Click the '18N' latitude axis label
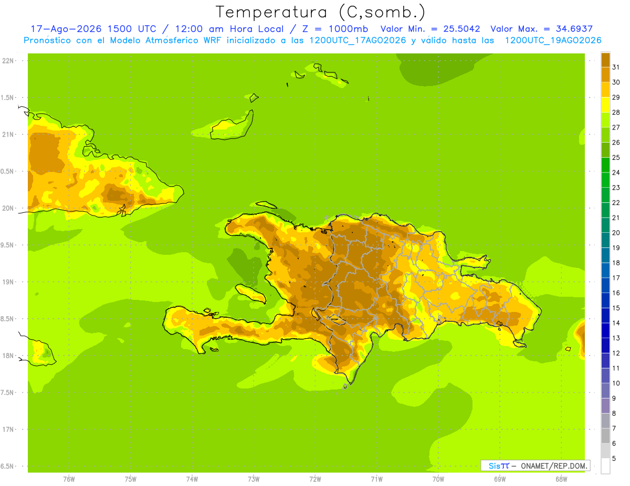630x486 pixels. click(7, 356)
